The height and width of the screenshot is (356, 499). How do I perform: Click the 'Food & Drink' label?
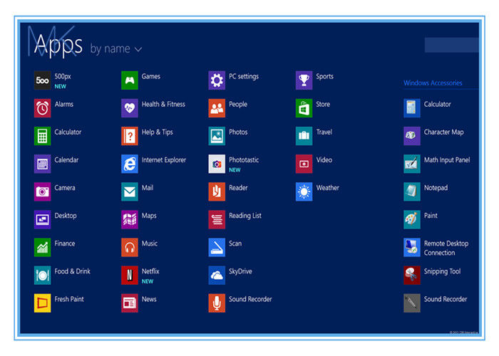[x=72, y=271]
